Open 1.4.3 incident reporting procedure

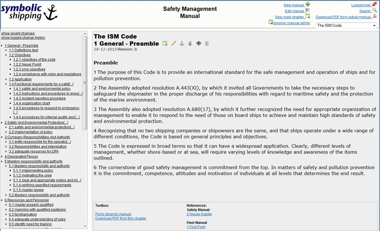coord(39,98)
